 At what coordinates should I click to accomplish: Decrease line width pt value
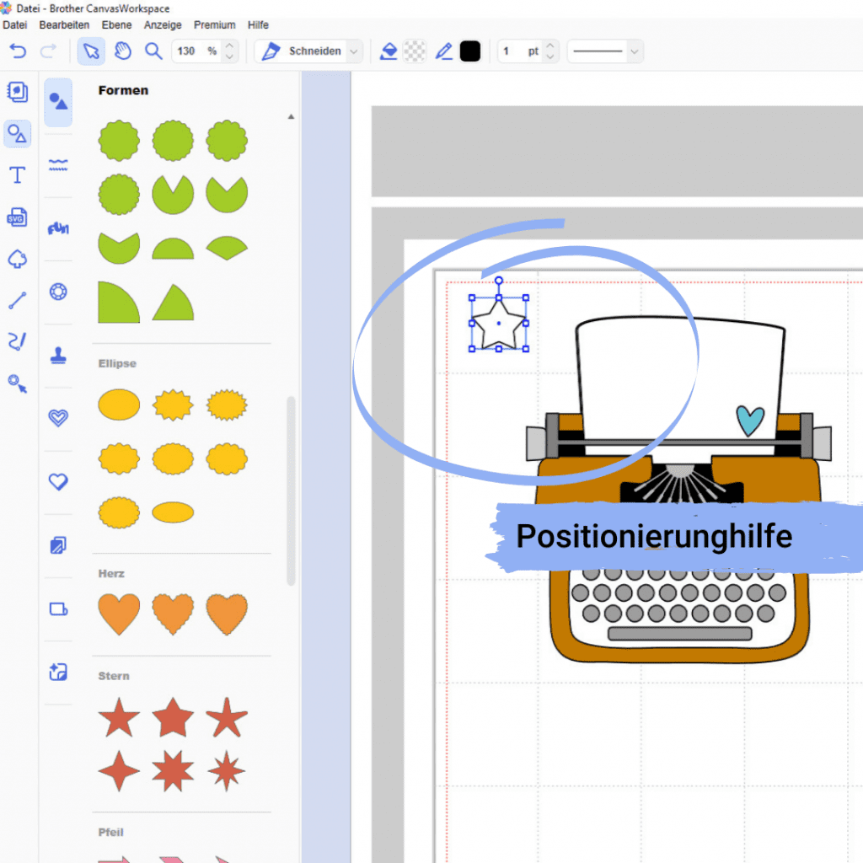[549, 56]
